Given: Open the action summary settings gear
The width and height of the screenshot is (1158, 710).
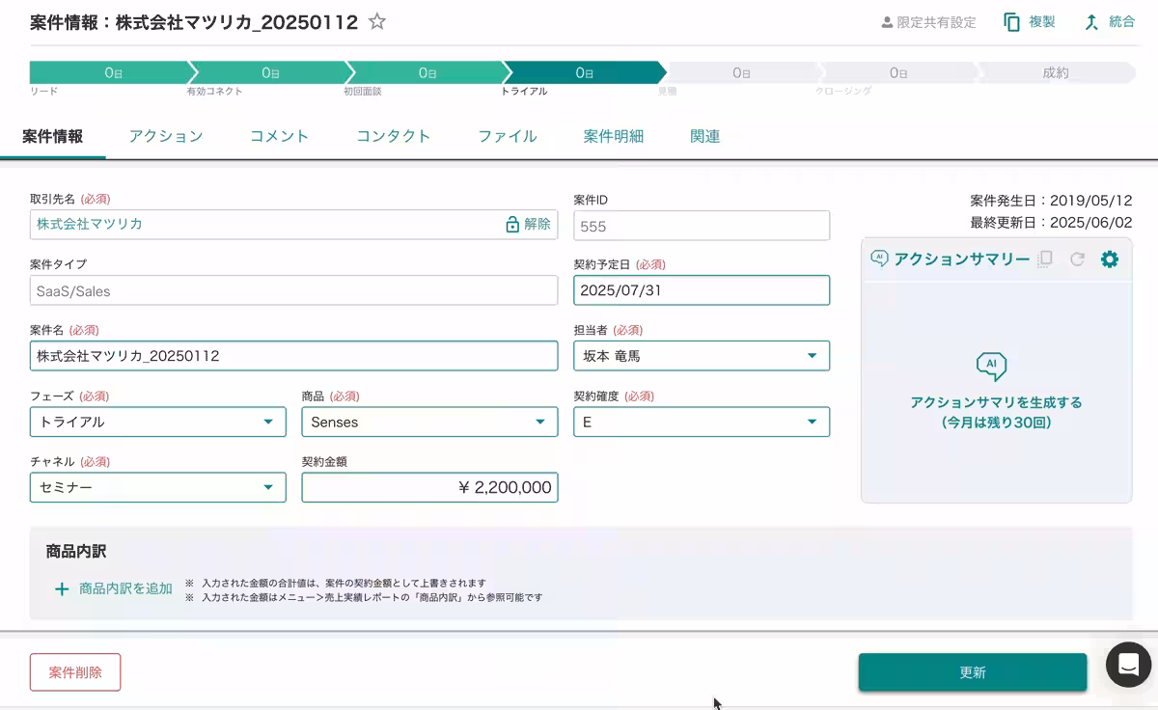Looking at the screenshot, I should tap(1110, 259).
